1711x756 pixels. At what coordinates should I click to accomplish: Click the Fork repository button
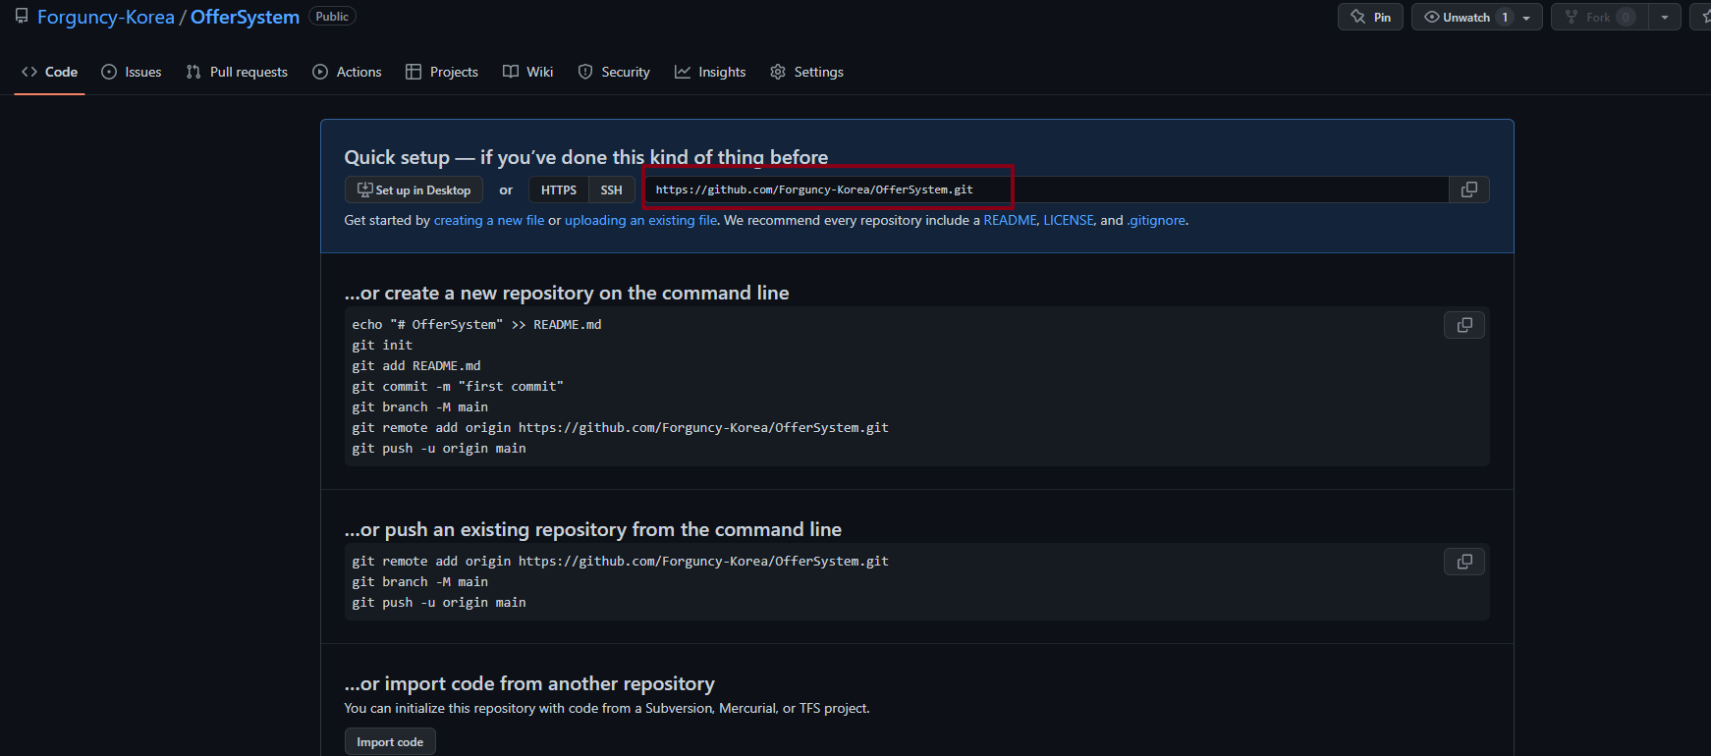pos(1599,18)
